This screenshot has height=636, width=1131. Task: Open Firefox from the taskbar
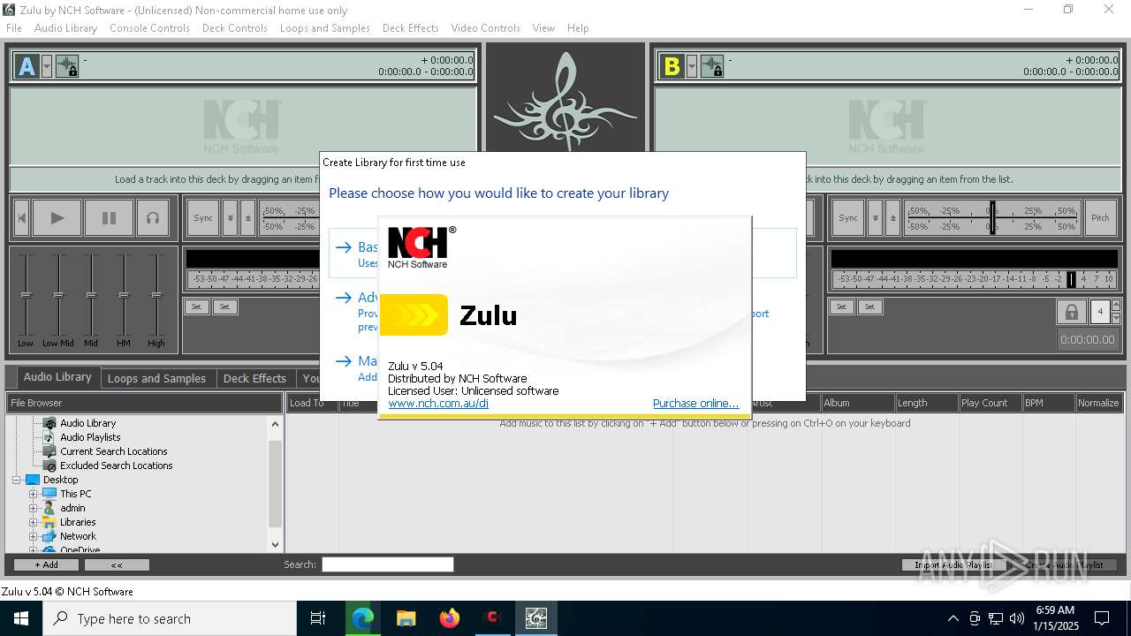click(x=449, y=618)
